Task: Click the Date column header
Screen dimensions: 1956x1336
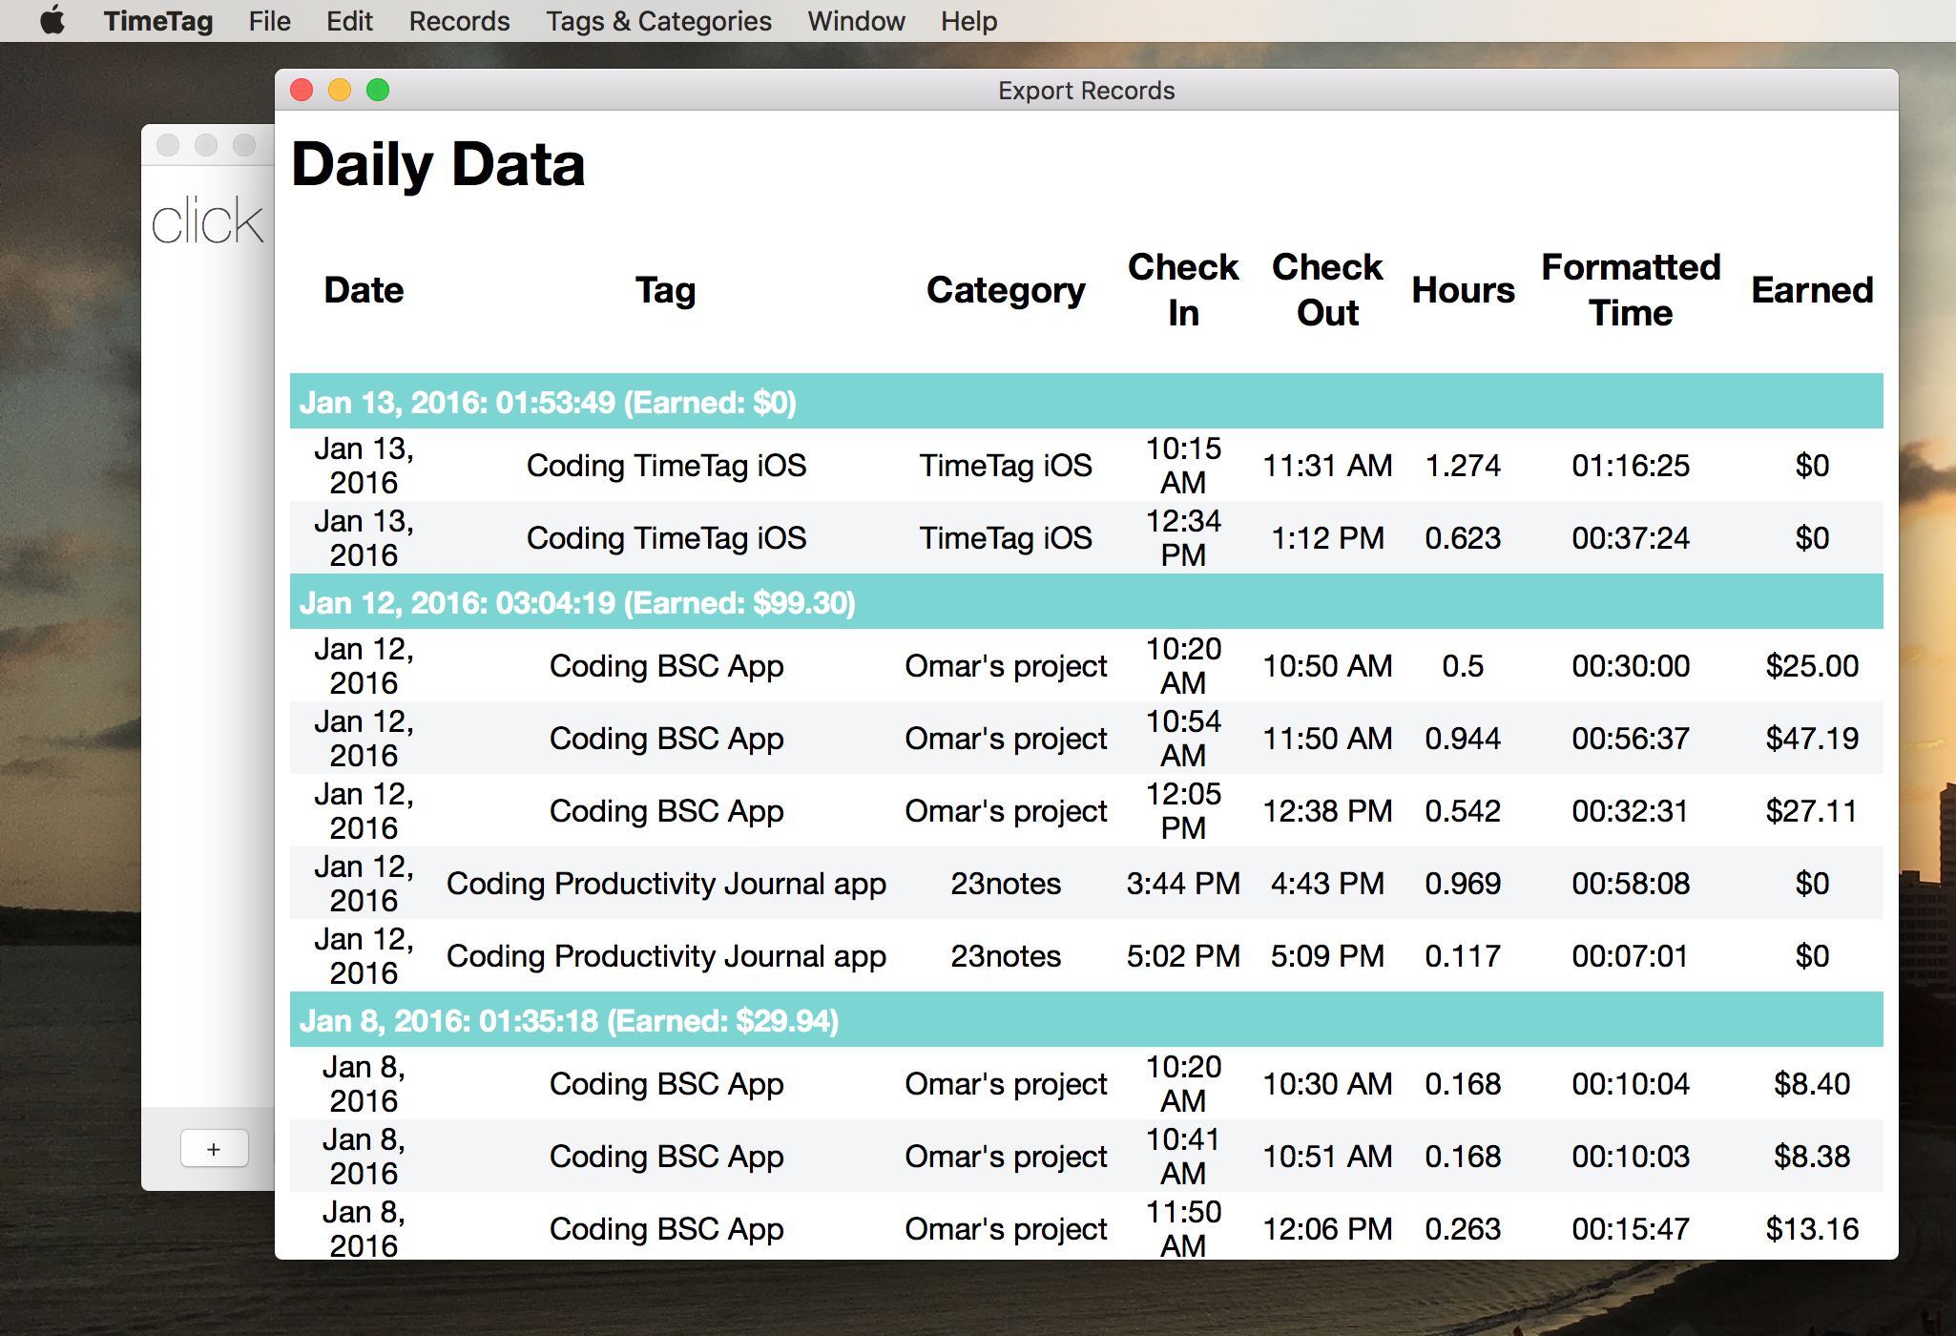Action: point(364,290)
